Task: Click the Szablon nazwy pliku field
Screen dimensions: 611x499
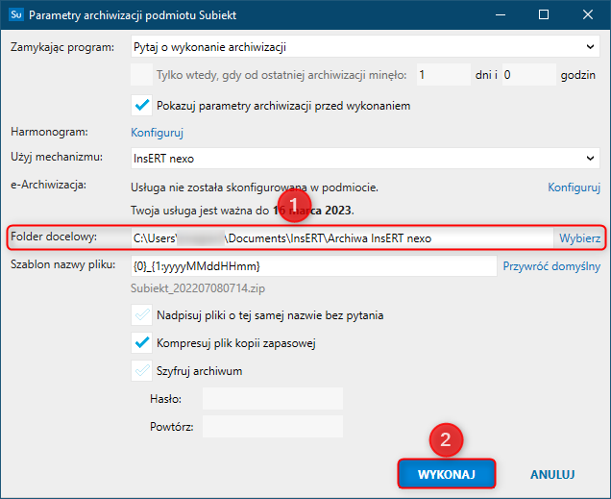Action: (314, 266)
